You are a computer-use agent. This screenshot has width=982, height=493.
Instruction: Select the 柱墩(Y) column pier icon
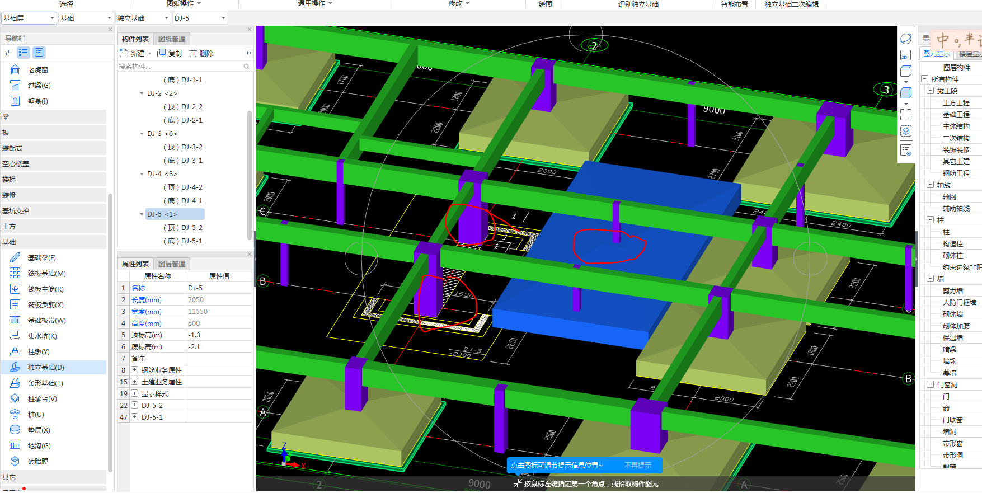15,352
